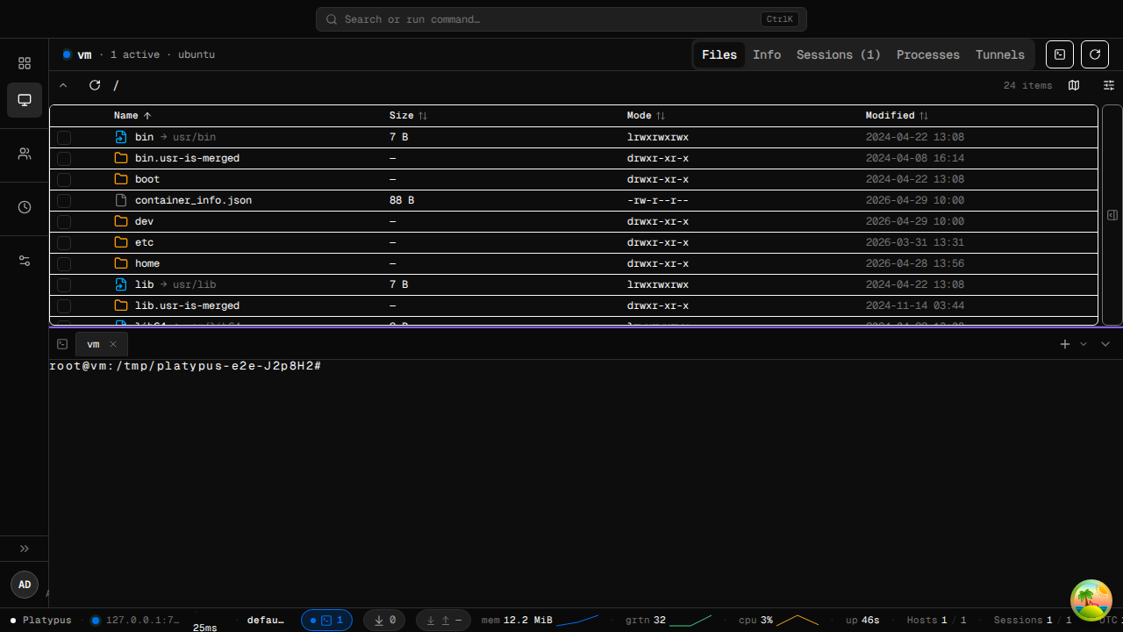Select the hosts monitor icon in sidebar

[25, 100]
